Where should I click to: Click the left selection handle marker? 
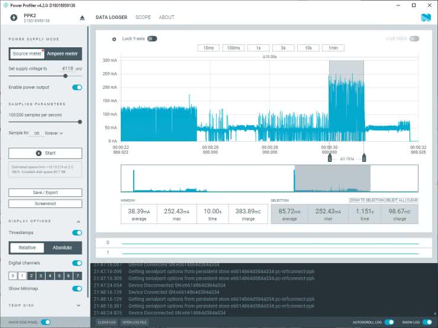click(x=329, y=158)
